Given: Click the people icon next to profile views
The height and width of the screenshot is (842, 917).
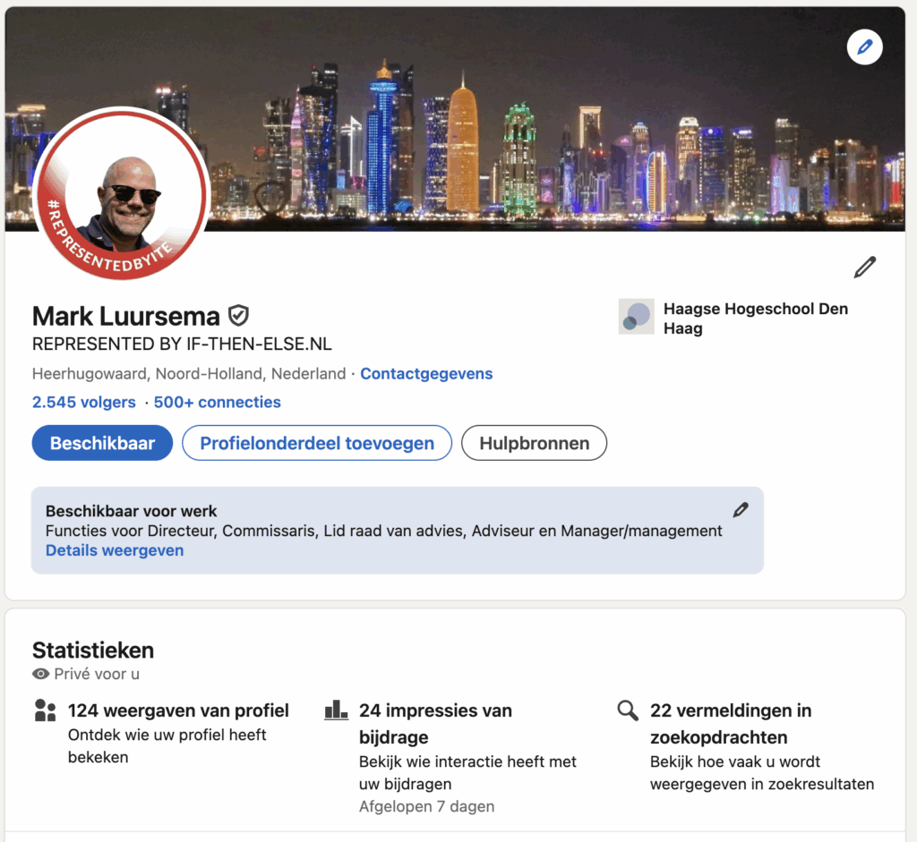Looking at the screenshot, I should pyautogui.click(x=45, y=710).
